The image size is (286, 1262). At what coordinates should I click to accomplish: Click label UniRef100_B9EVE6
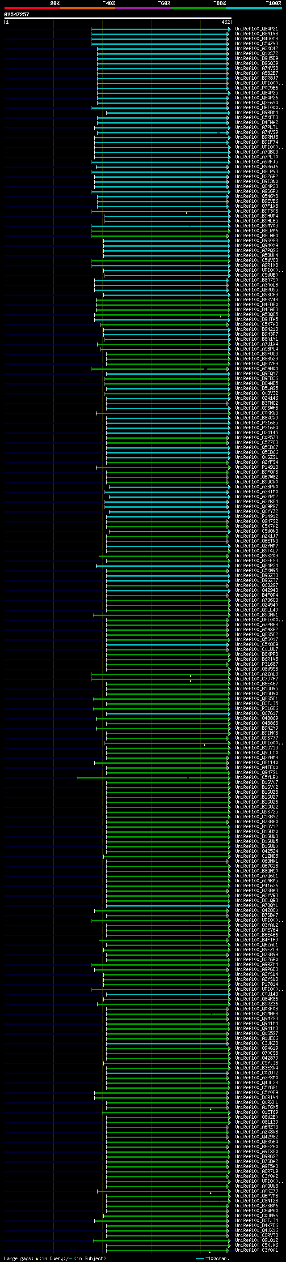[256, 201]
